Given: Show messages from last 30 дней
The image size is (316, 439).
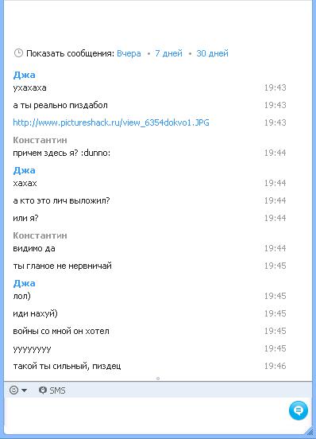Looking at the screenshot, I should click(212, 53).
